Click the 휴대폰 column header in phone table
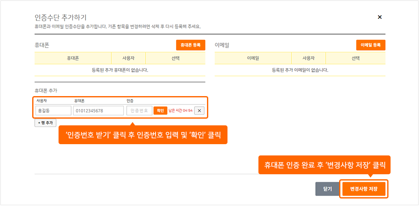419x206 pixels. point(73,58)
